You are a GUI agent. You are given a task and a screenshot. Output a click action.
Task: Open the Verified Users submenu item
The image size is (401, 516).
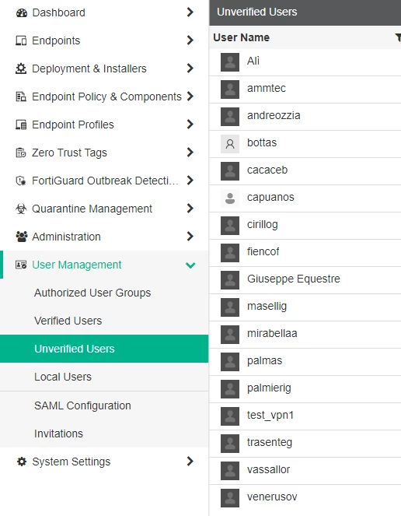pos(68,321)
